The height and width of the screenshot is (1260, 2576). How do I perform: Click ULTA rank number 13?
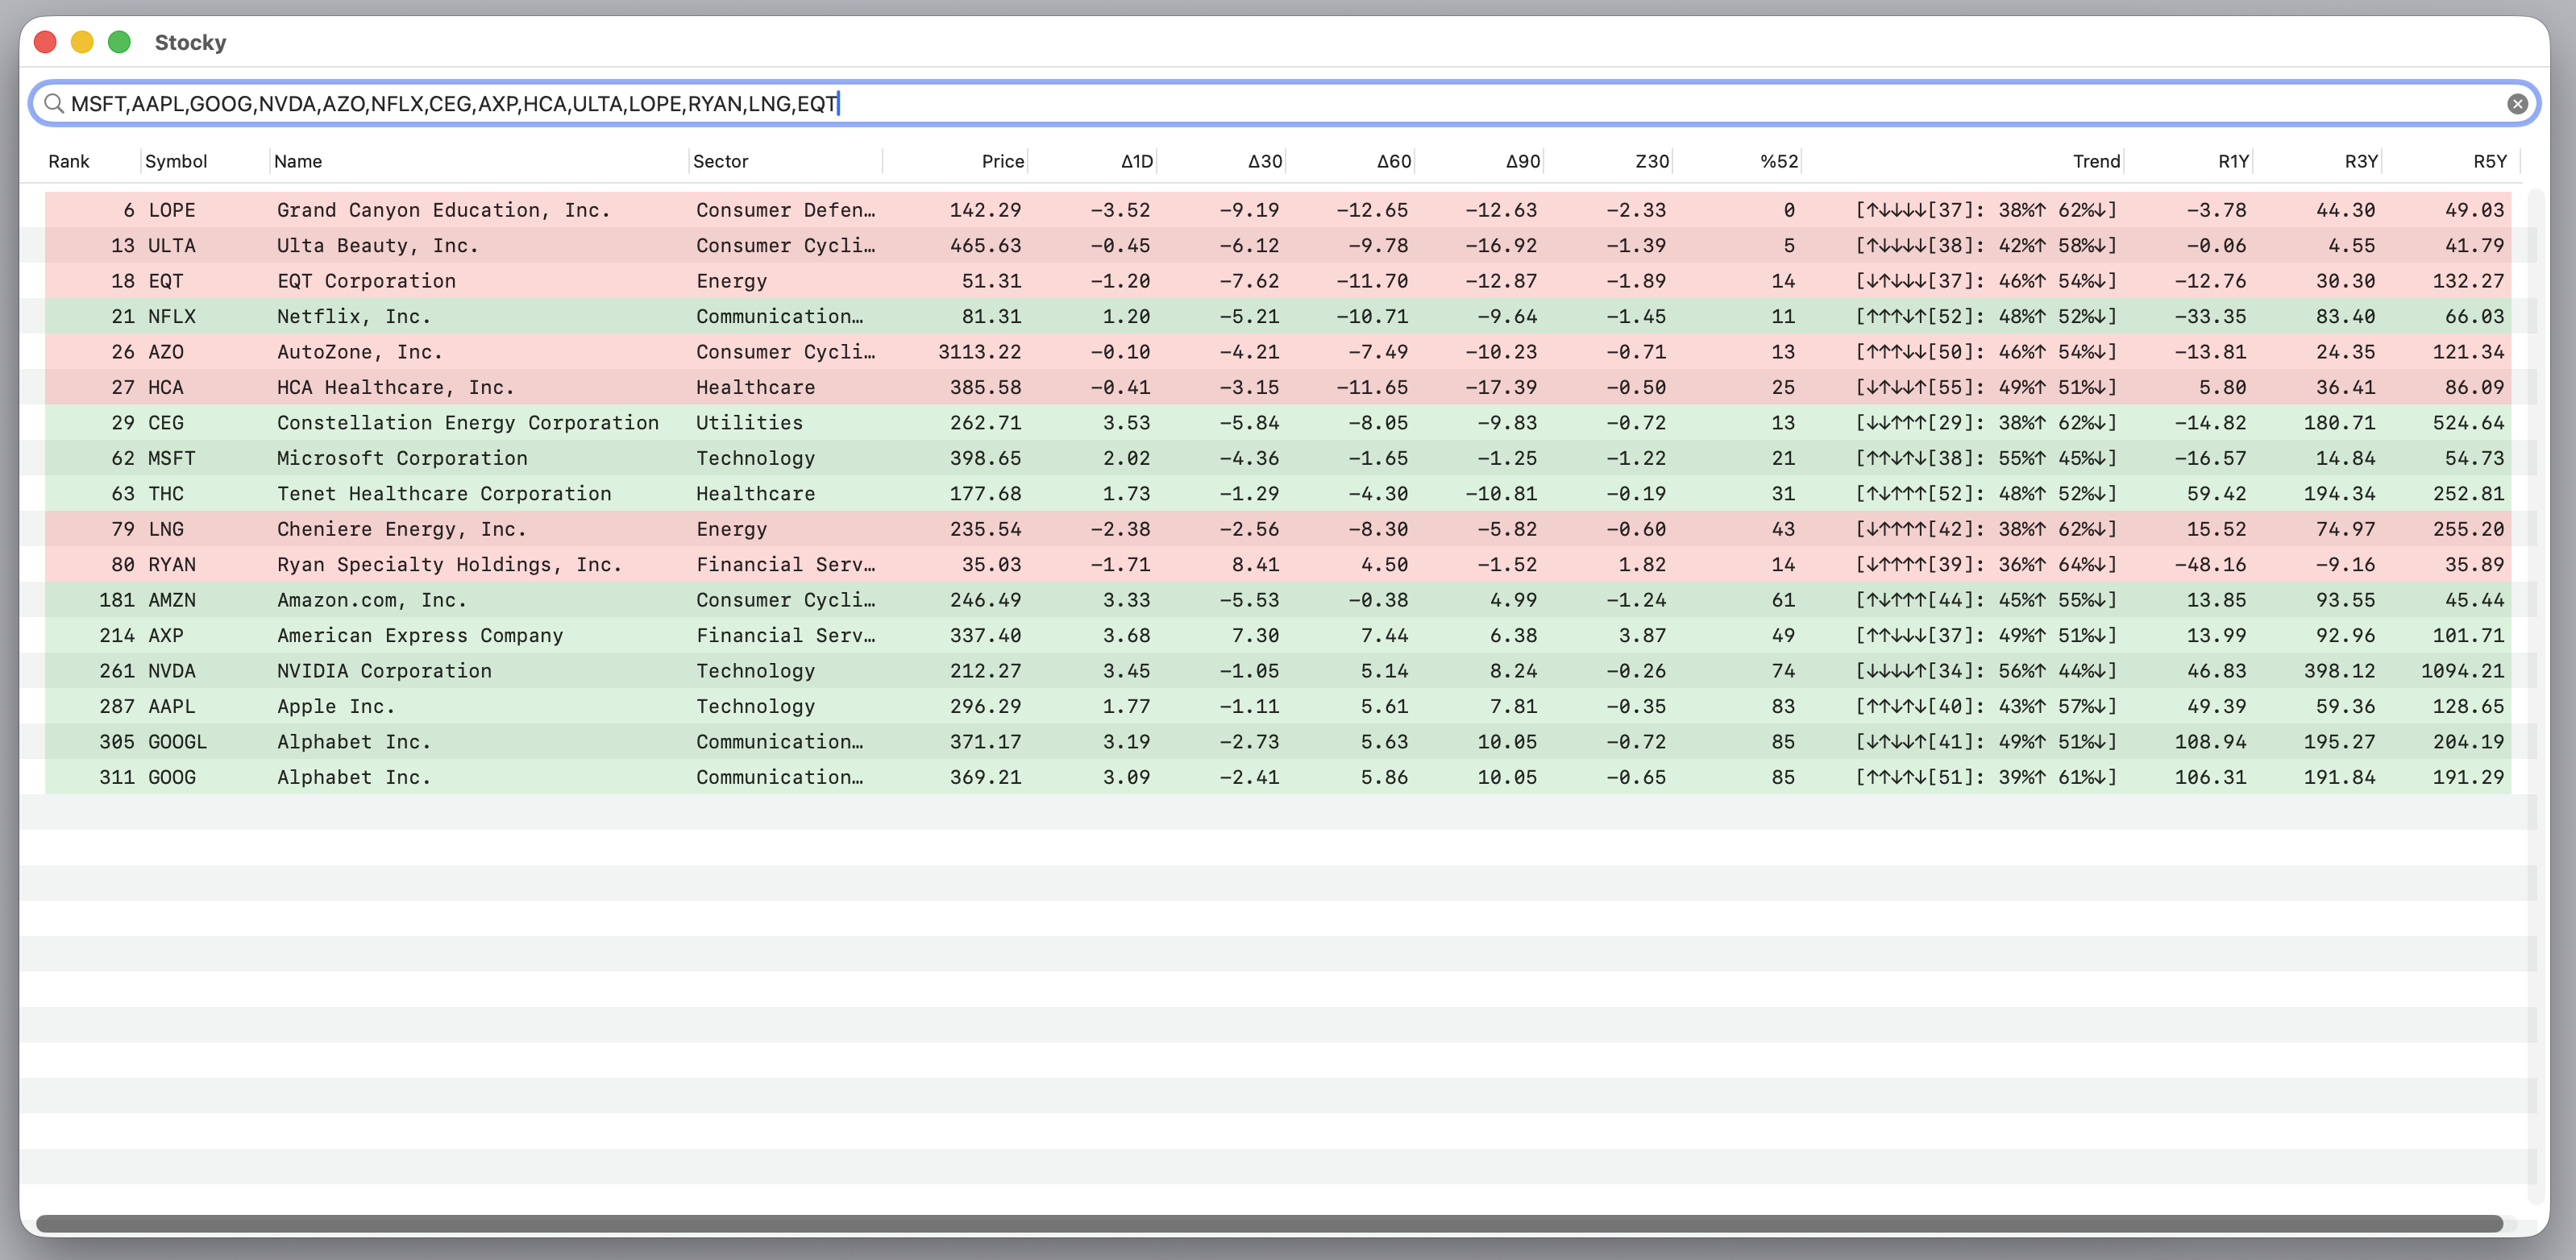pos(123,246)
